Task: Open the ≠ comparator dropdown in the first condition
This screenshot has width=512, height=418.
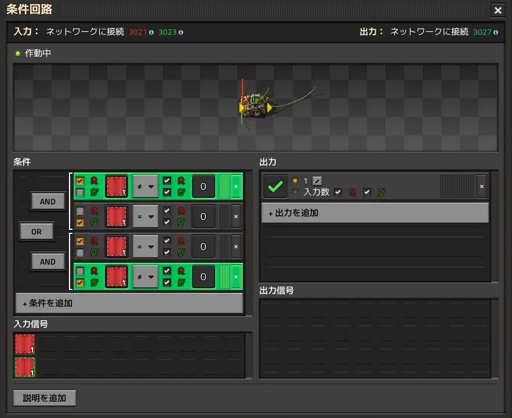Action: (146, 186)
